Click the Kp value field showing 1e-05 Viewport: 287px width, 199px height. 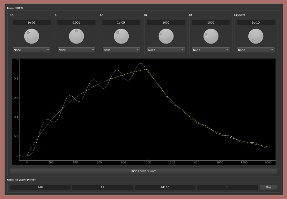click(x=32, y=23)
